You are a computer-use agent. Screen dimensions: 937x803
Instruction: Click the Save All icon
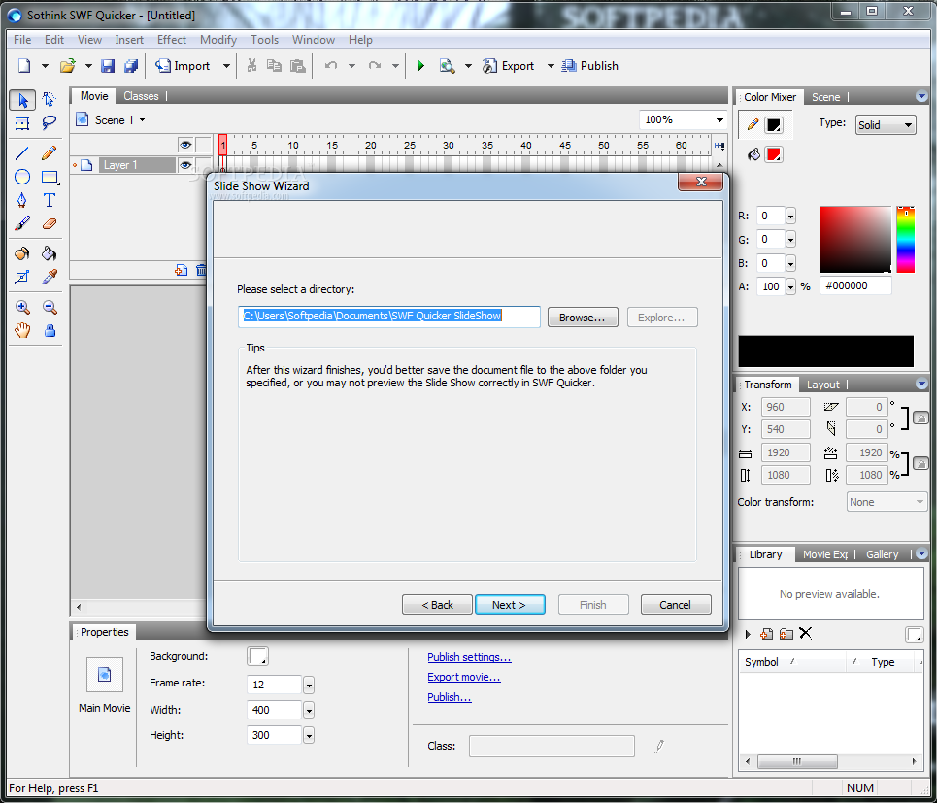tap(131, 66)
